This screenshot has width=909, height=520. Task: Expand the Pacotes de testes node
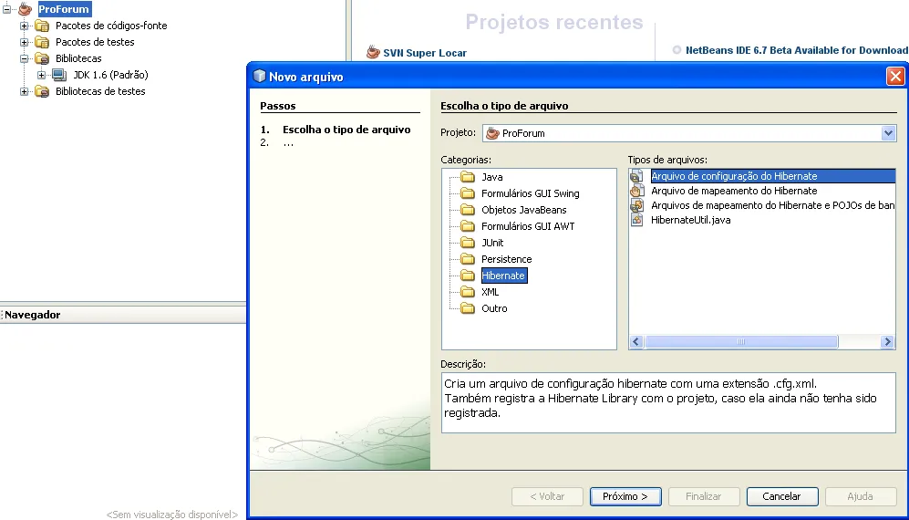coord(24,42)
